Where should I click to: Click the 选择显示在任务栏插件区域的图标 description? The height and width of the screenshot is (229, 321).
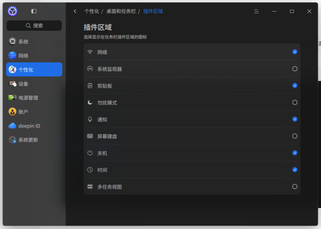click(115, 37)
